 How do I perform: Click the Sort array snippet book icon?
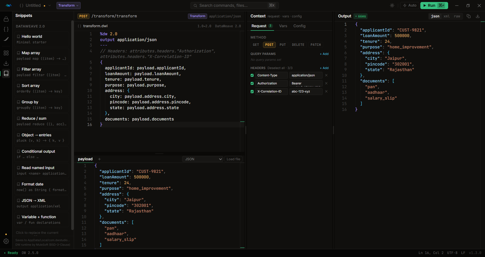tap(18, 86)
